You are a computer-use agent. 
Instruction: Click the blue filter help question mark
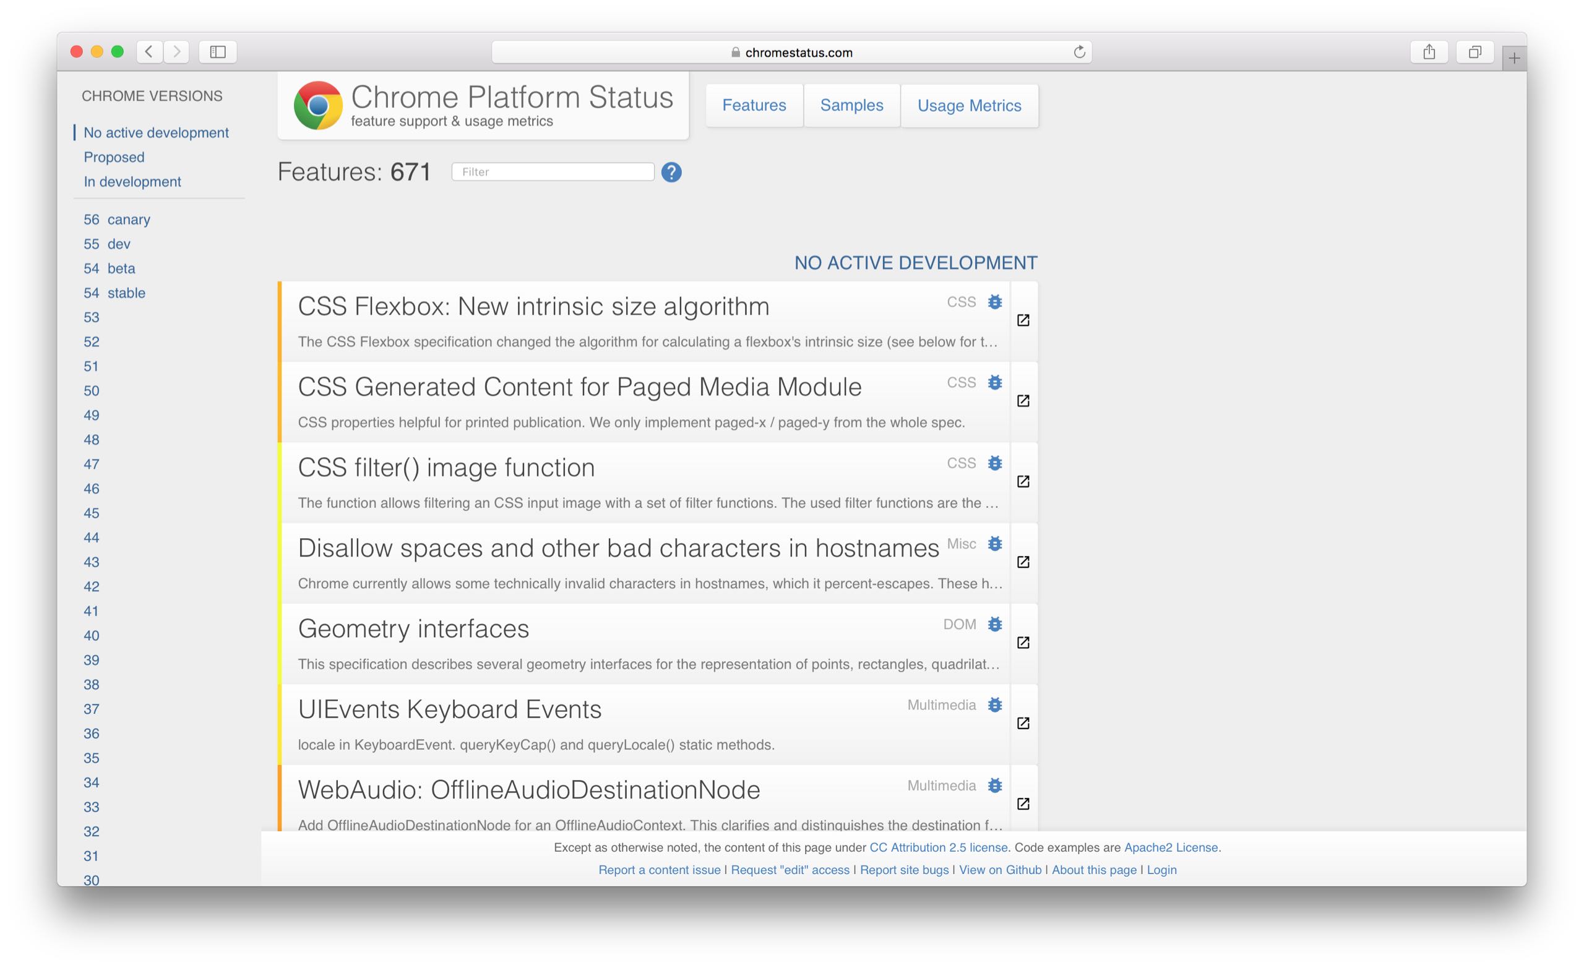tap(671, 172)
